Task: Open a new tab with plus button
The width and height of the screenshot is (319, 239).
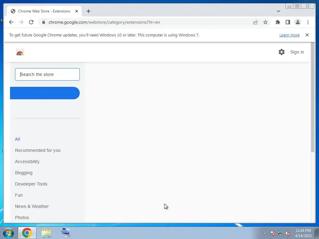Action: tap(88, 11)
